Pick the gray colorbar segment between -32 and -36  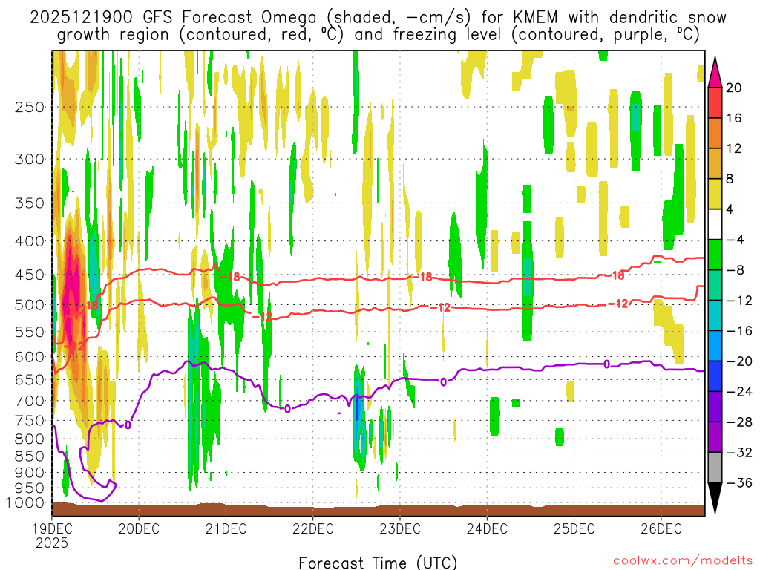click(x=715, y=468)
